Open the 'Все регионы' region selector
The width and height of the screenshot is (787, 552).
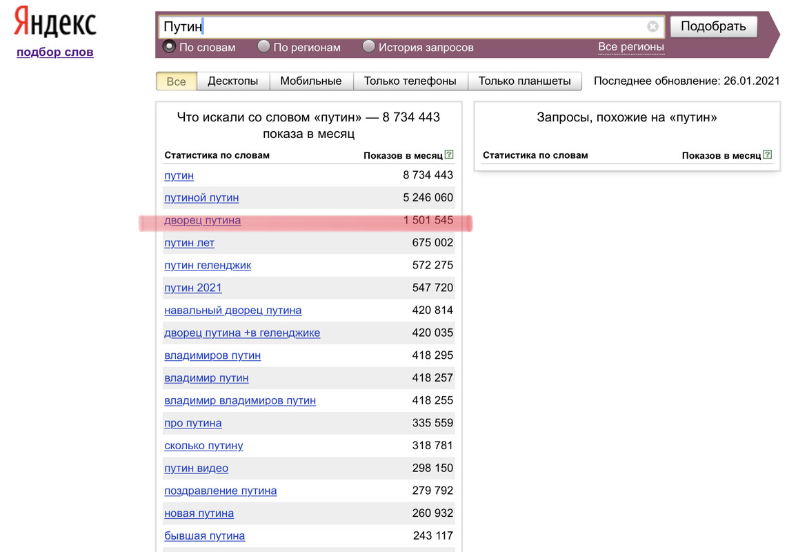pyautogui.click(x=631, y=47)
